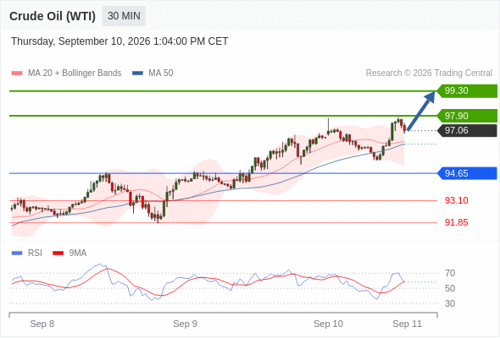Click the Sep 11 date axis label
Screen dimensions: 500x338
point(408,324)
